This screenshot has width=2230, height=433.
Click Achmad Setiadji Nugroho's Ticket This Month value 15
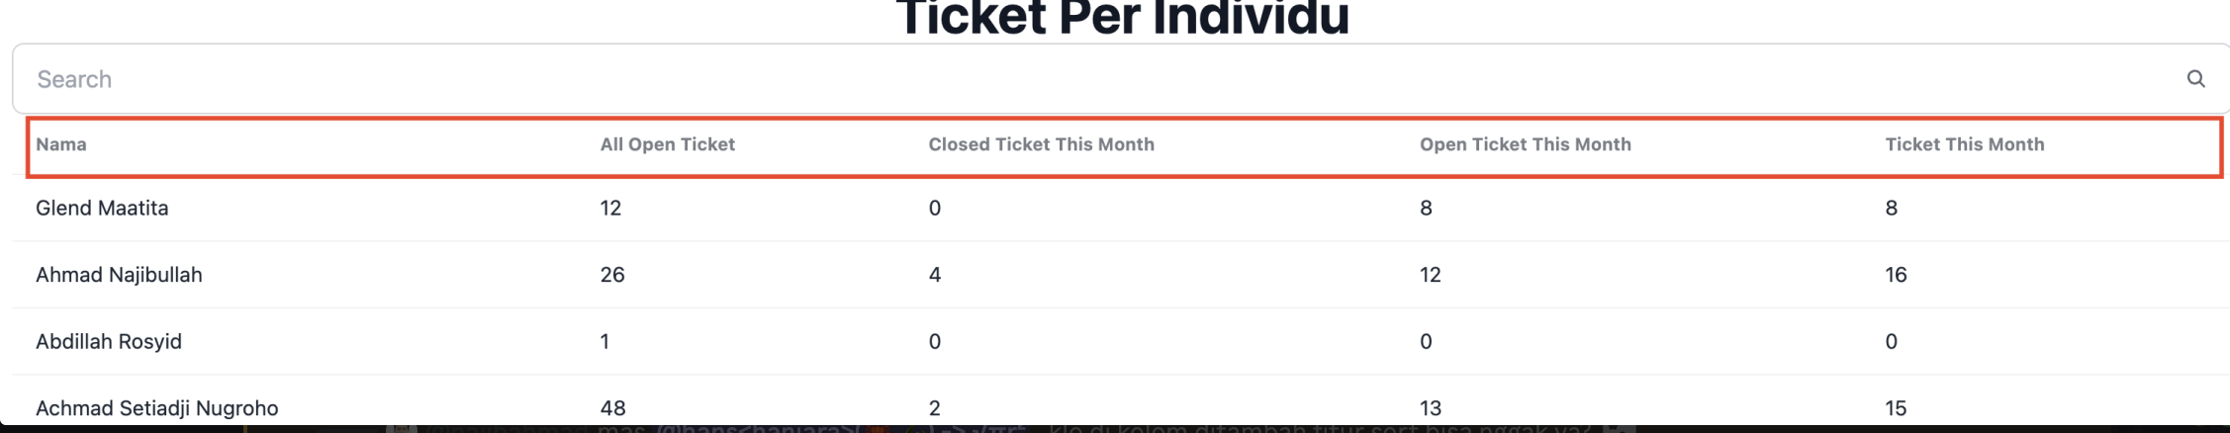(1896, 408)
